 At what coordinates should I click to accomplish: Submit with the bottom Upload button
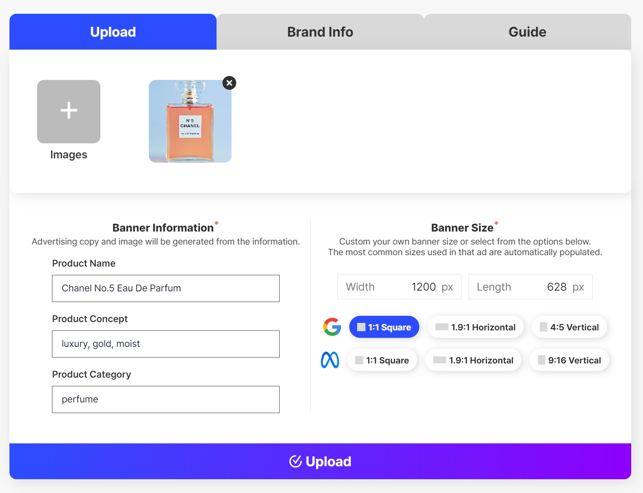tap(320, 461)
